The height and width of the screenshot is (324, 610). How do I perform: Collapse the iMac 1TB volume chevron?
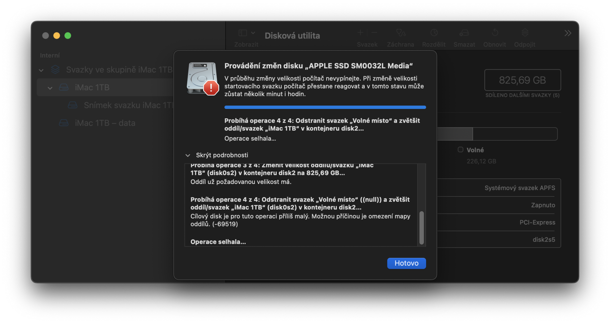click(50, 88)
